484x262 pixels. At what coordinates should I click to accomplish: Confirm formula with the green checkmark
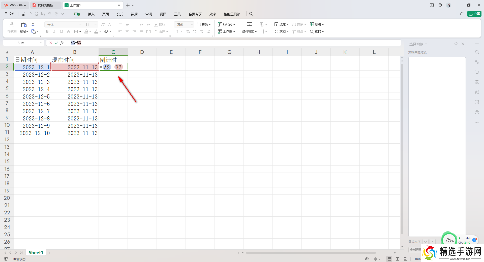tap(56, 43)
